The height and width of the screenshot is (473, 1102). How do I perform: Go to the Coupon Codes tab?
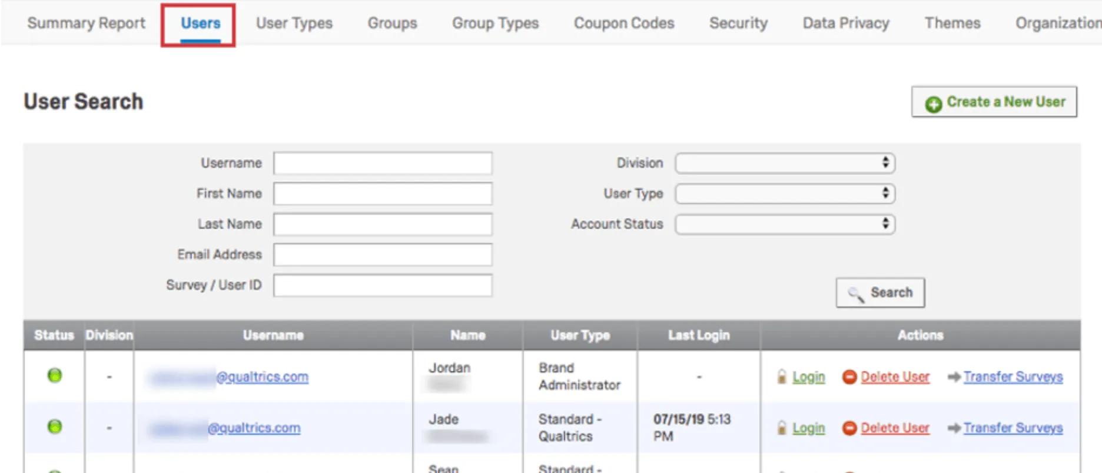624,23
